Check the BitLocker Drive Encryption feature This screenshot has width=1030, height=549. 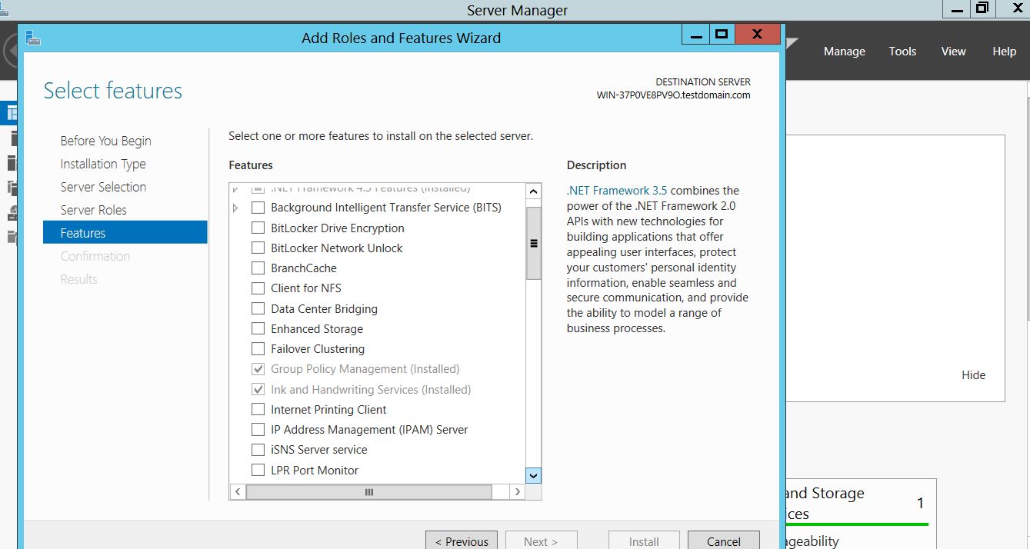click(258, 228)
